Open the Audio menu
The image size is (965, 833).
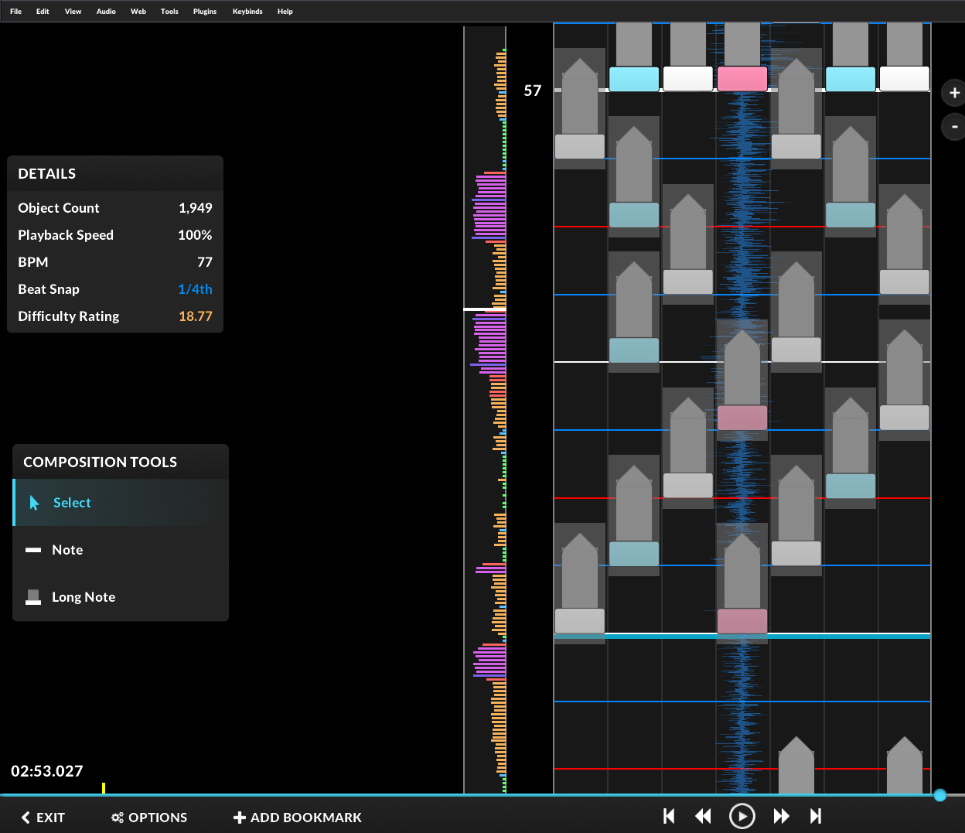click(x=106, y=12)
